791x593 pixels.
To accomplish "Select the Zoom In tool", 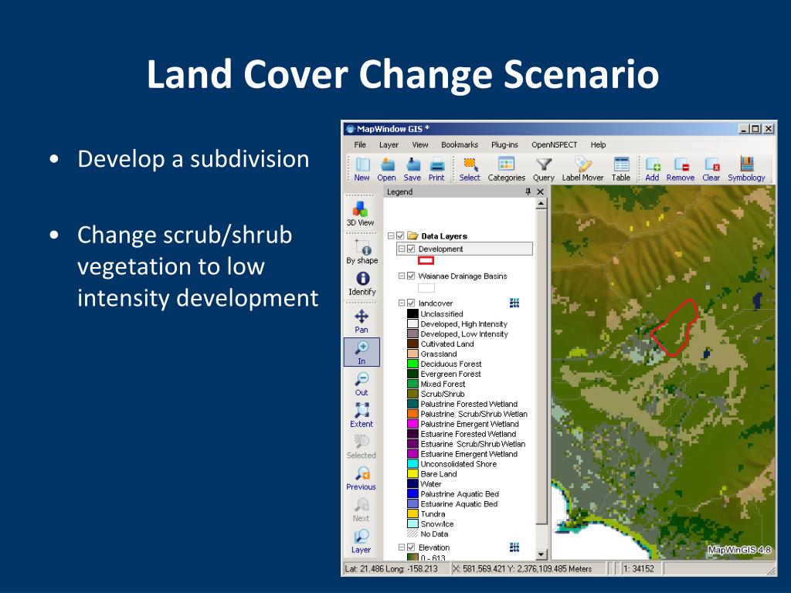I will pos(362,352).
